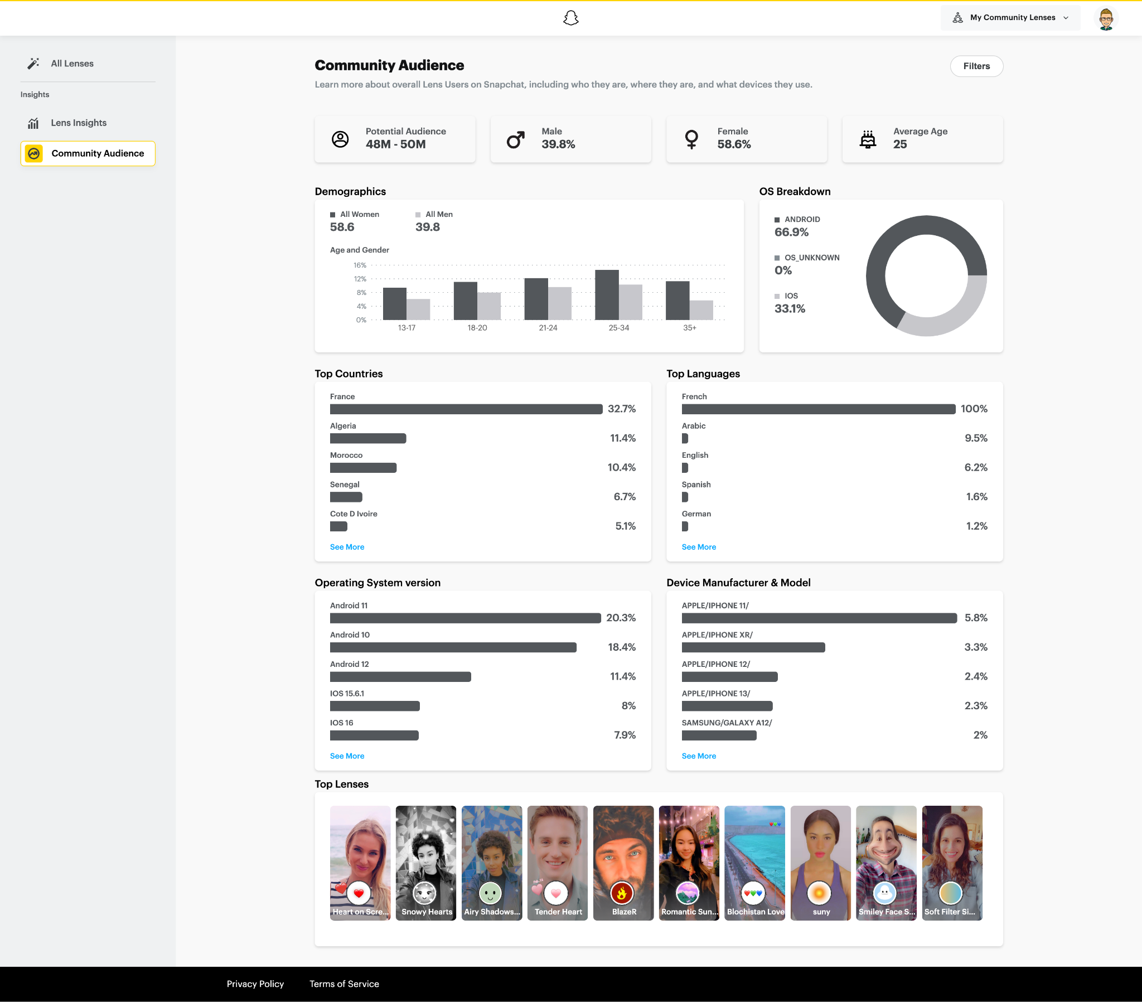Go to All Lenses in sidebar
The image size is (1142, 1002).
[x=72, y=64]
